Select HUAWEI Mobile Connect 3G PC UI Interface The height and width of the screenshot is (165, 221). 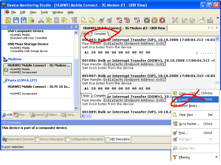coord(39,87)
